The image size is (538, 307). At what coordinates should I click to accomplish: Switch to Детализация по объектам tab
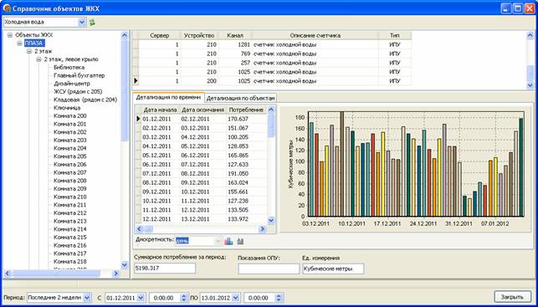point(240,98)
